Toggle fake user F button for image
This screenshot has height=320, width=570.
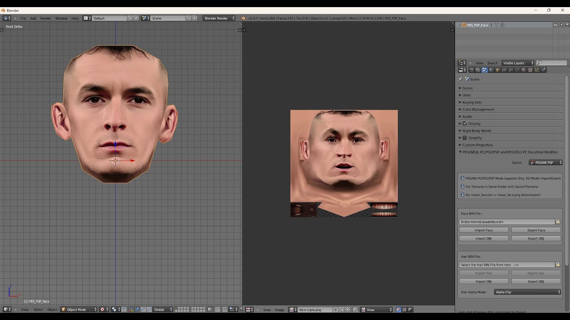tap(336, 310)
